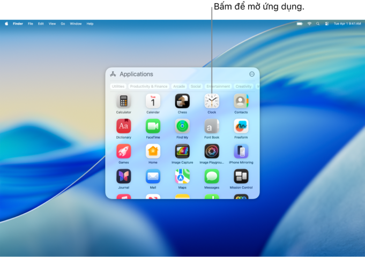Launch FaceTime from Applications
This screenshot has height=257, width=365.
[x=153, y=126]
